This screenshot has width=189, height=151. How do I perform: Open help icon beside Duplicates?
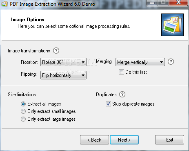pos(122,94)
